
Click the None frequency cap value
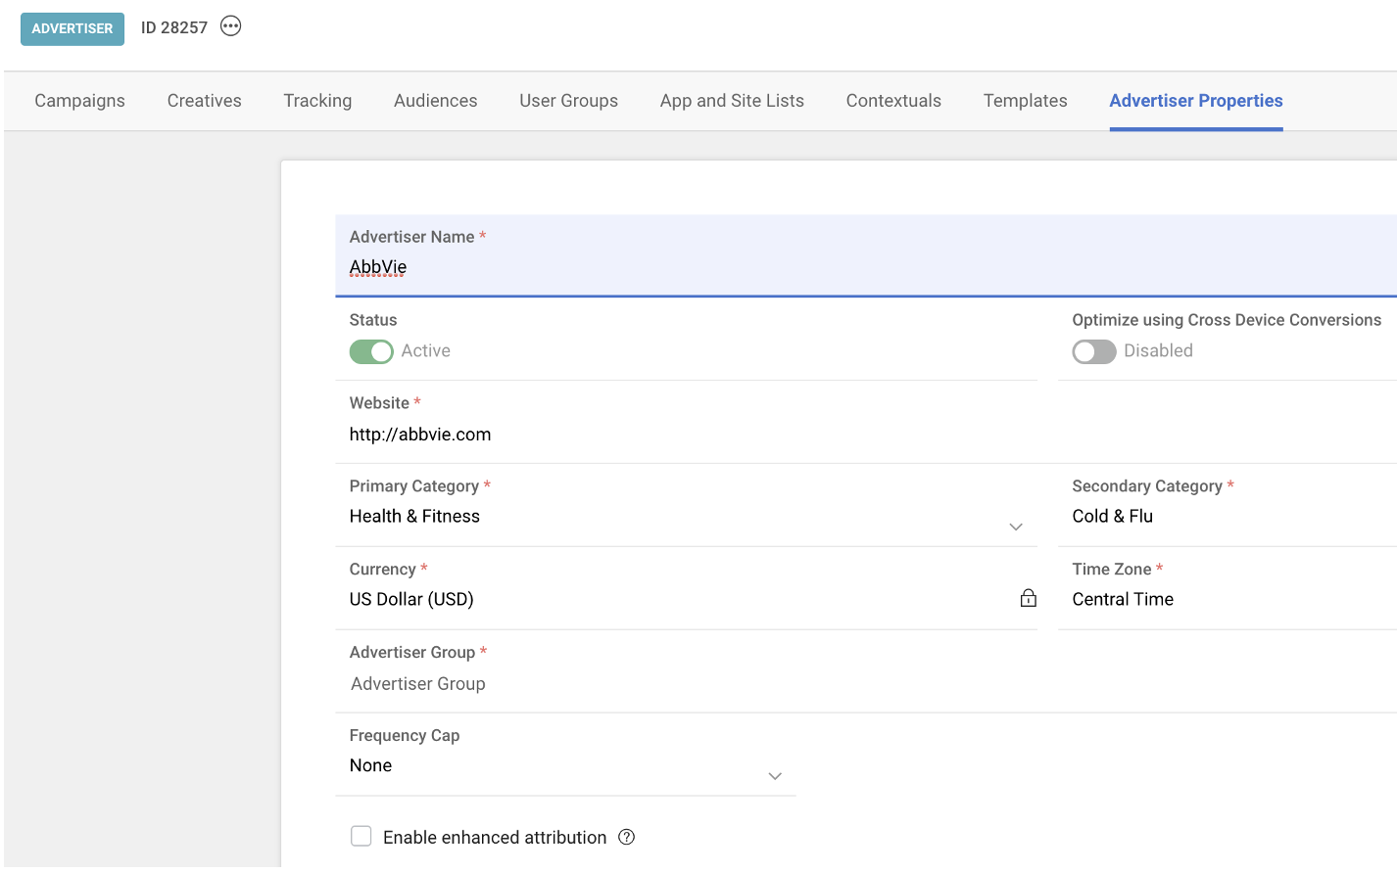(370, 765)
